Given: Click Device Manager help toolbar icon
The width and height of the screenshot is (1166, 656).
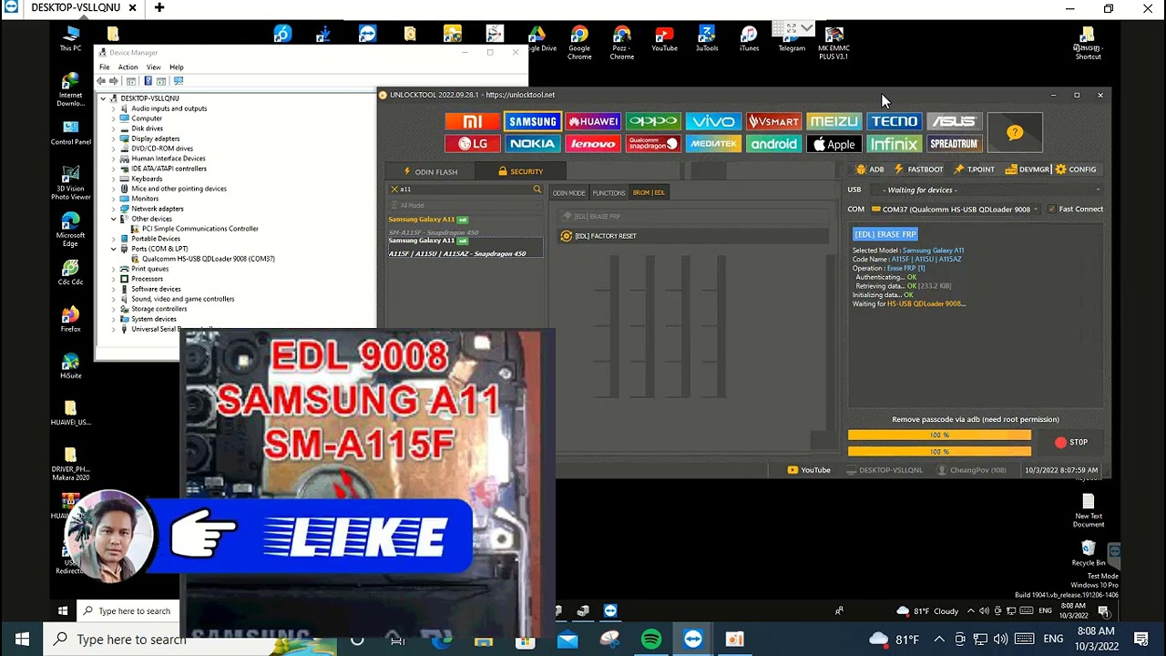Looking at the screenshot, I should tap(148, 81).
